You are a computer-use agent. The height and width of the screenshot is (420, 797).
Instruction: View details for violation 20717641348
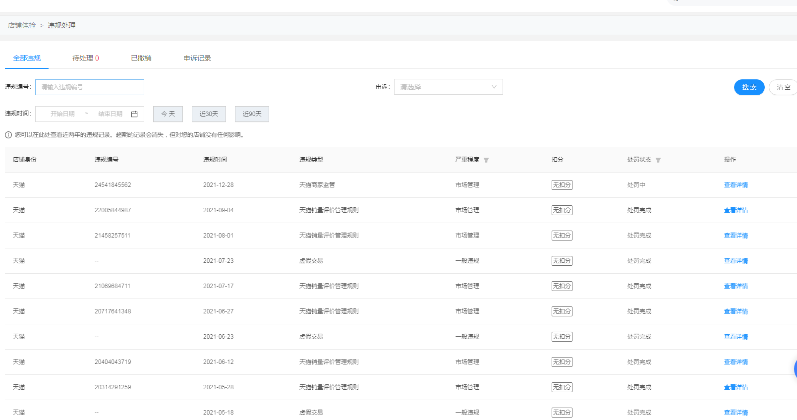click(736, 311)
